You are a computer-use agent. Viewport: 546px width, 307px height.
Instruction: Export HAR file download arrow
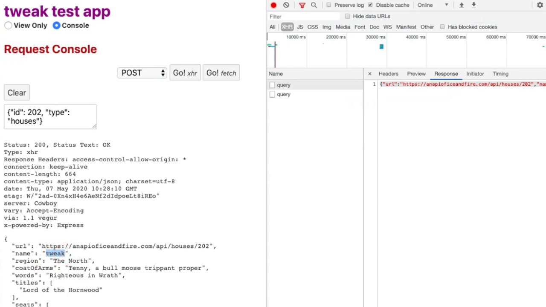tap(473, 5)
